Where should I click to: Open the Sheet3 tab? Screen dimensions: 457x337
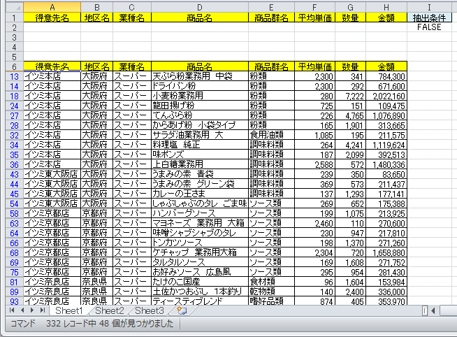(x=150, y=310)
